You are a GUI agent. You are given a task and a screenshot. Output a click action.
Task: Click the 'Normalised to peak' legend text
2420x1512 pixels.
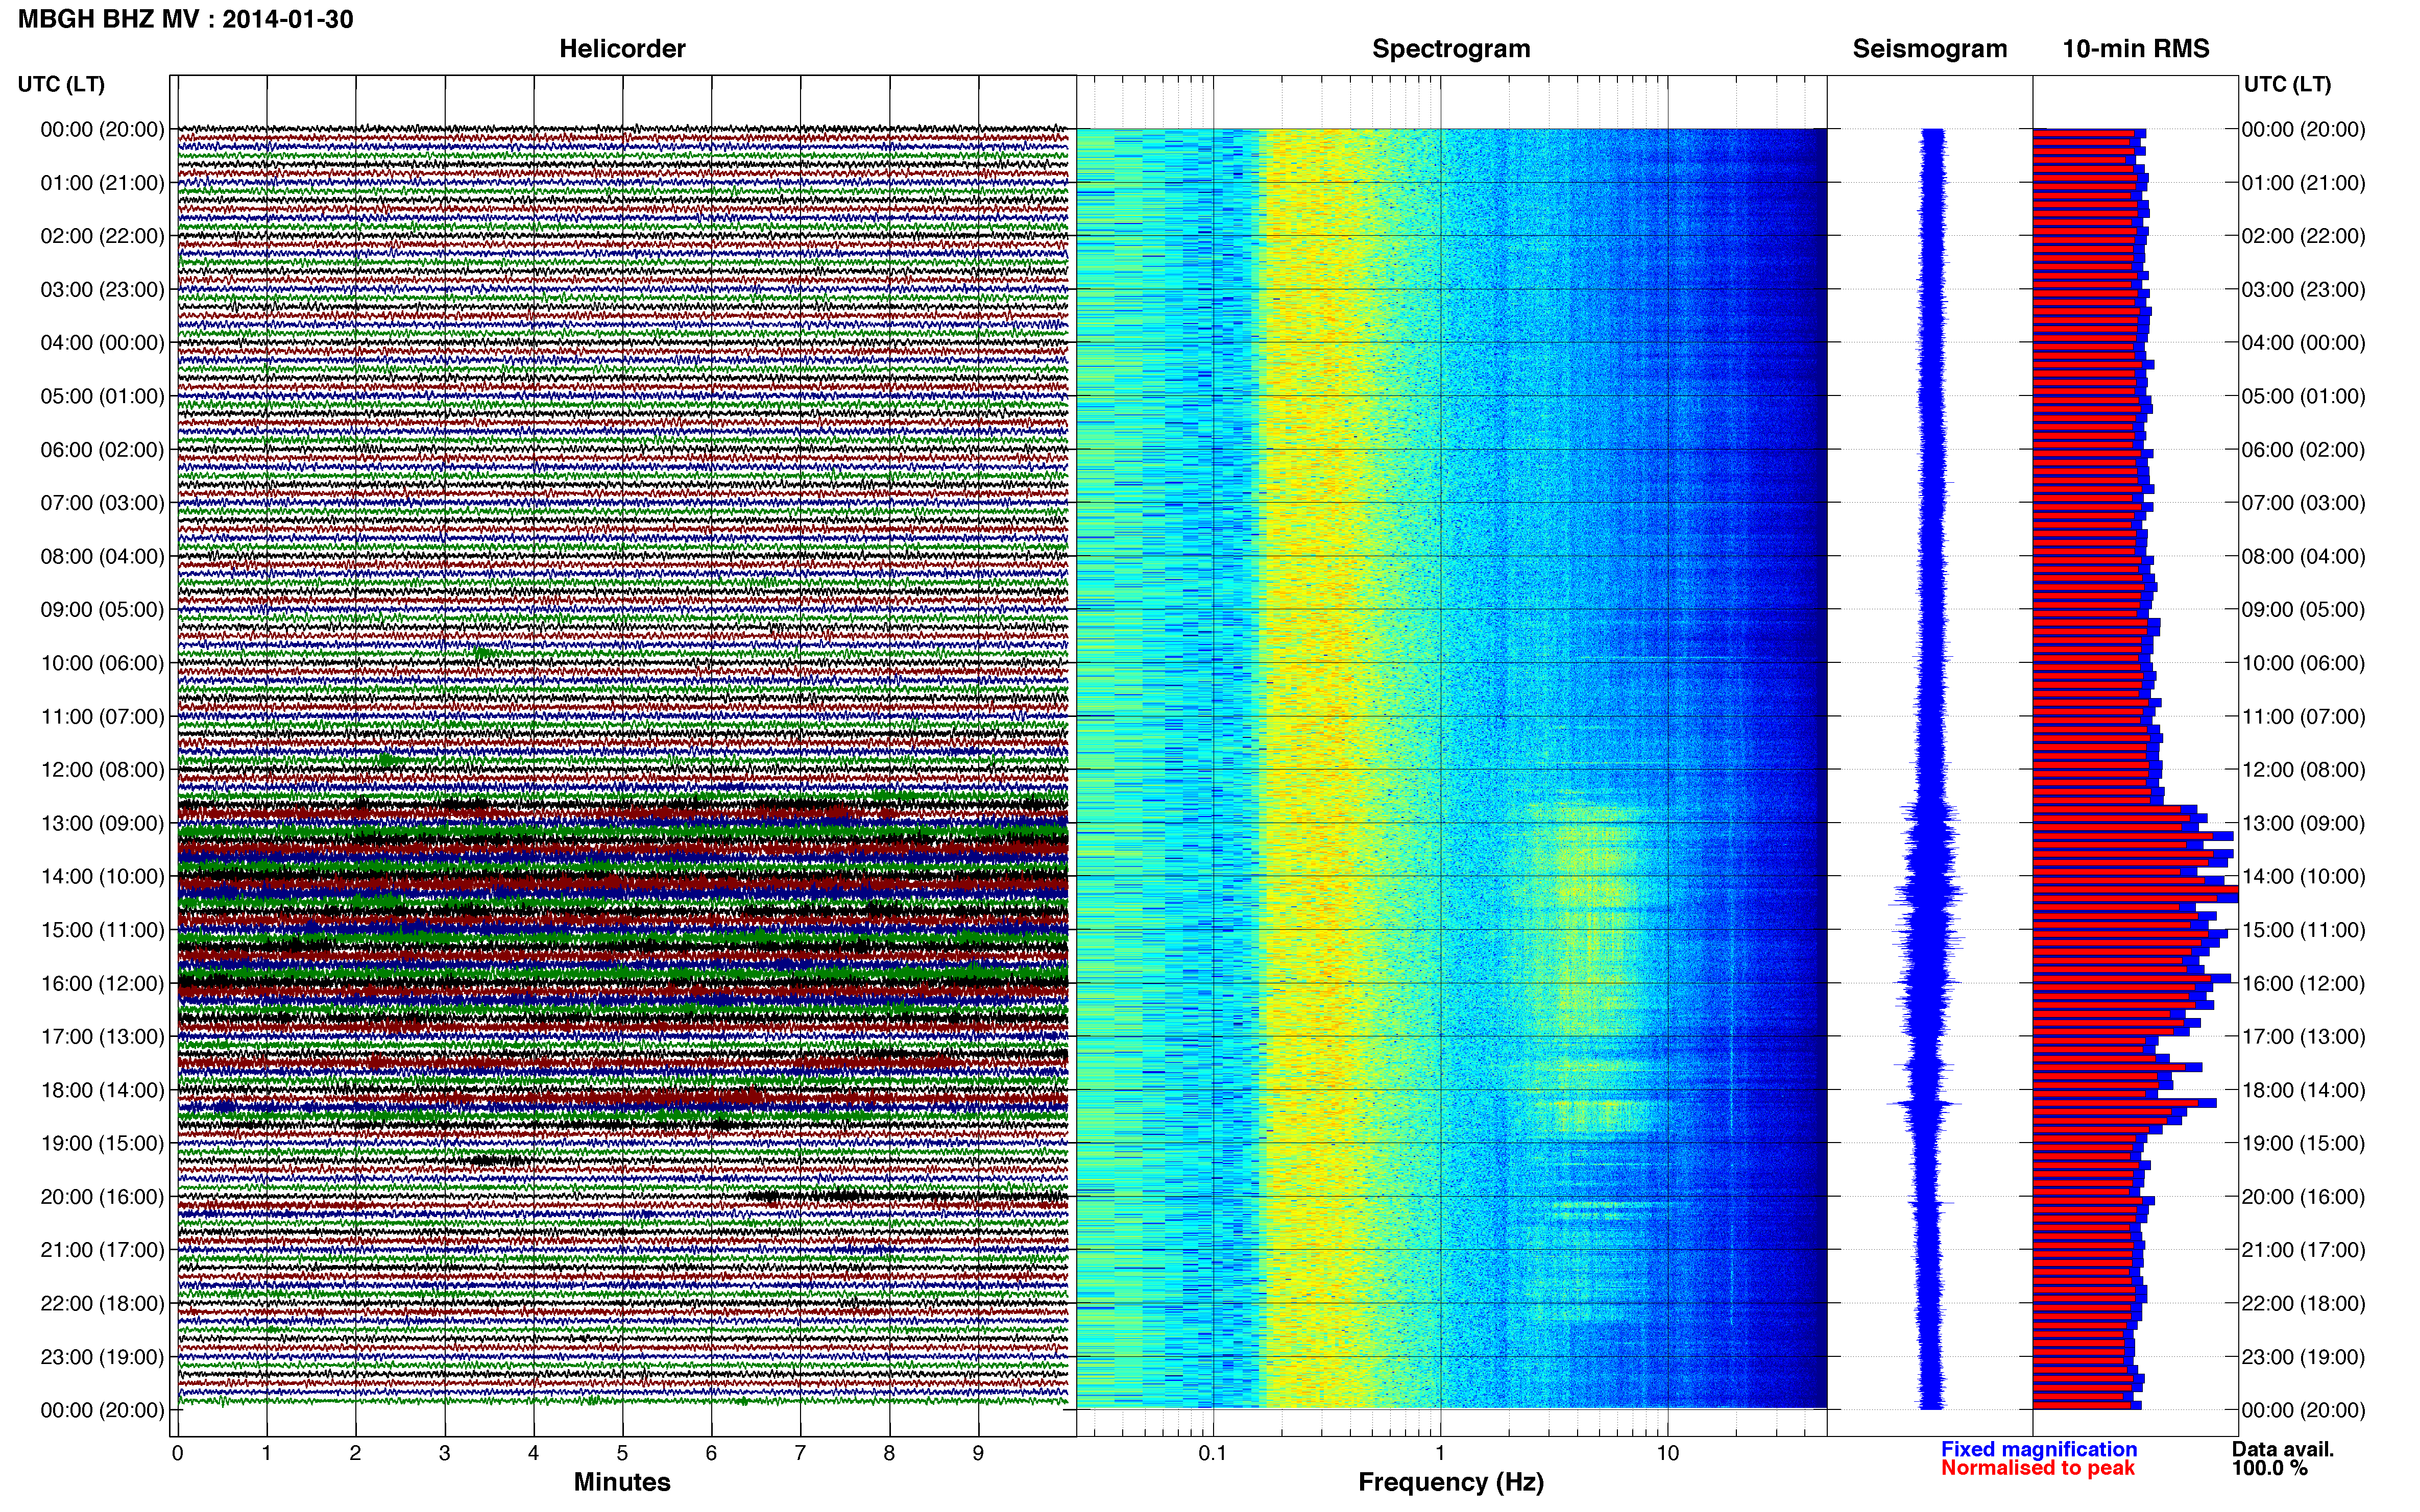click(2038, 1468)
